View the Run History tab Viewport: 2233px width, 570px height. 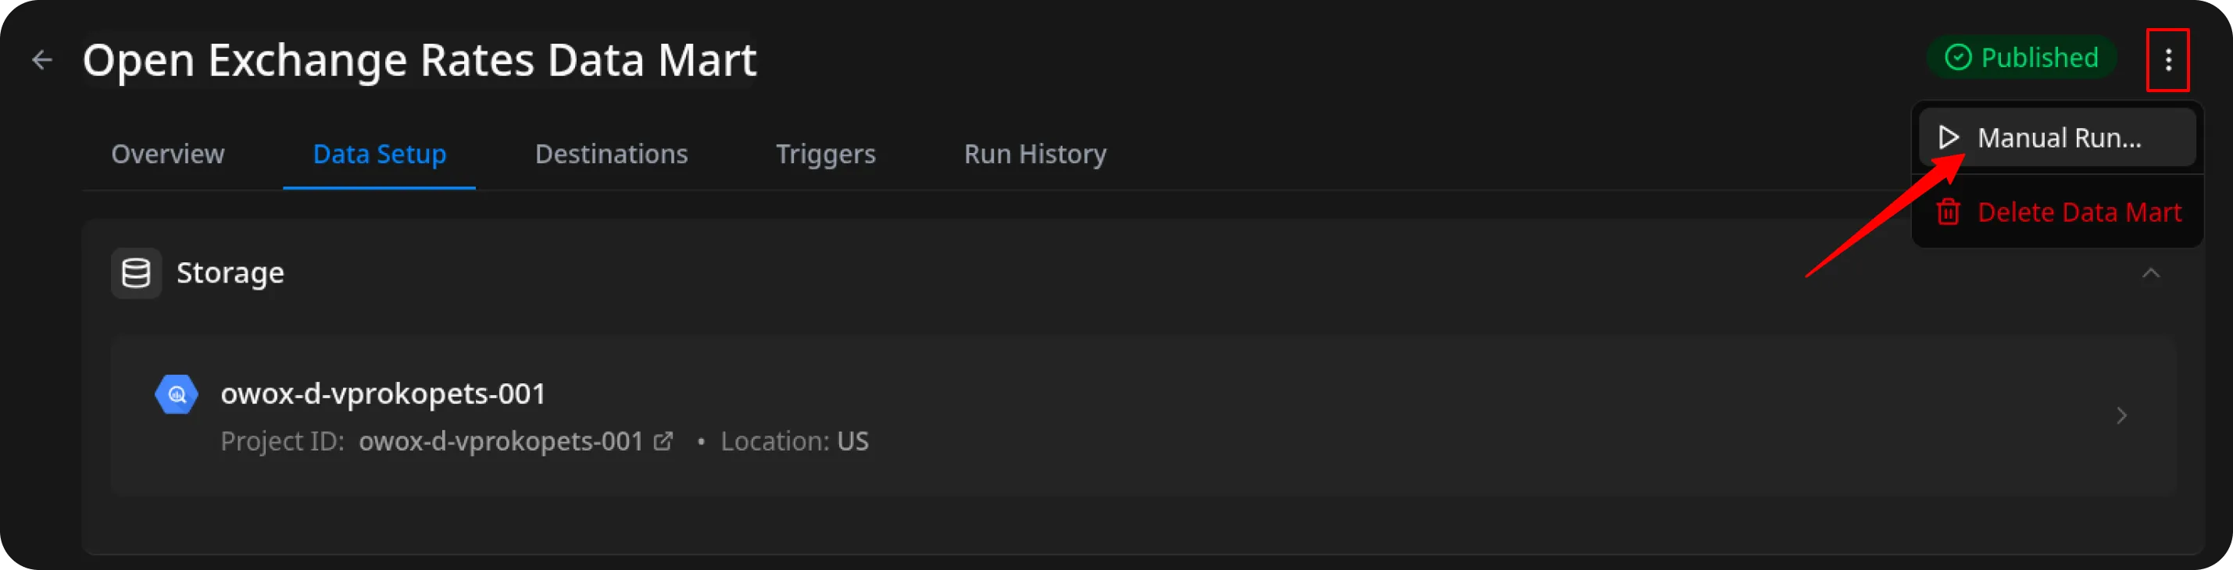[x=1035, y=154]
